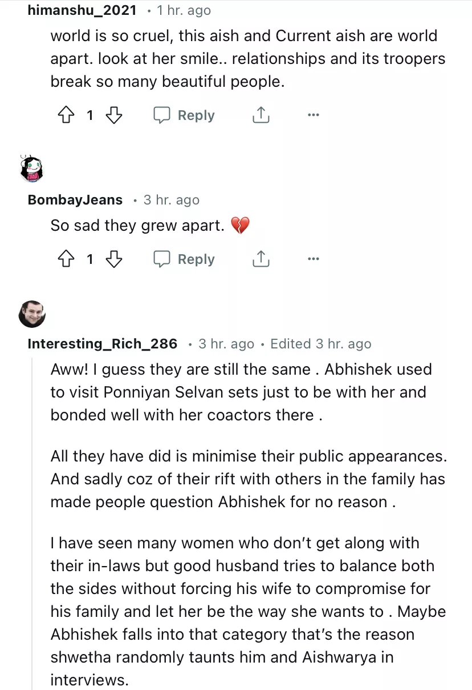Viewport: 472px width, 690px height.
Task: Share BombayJeans' comment
Action: (x=261, y=259)
